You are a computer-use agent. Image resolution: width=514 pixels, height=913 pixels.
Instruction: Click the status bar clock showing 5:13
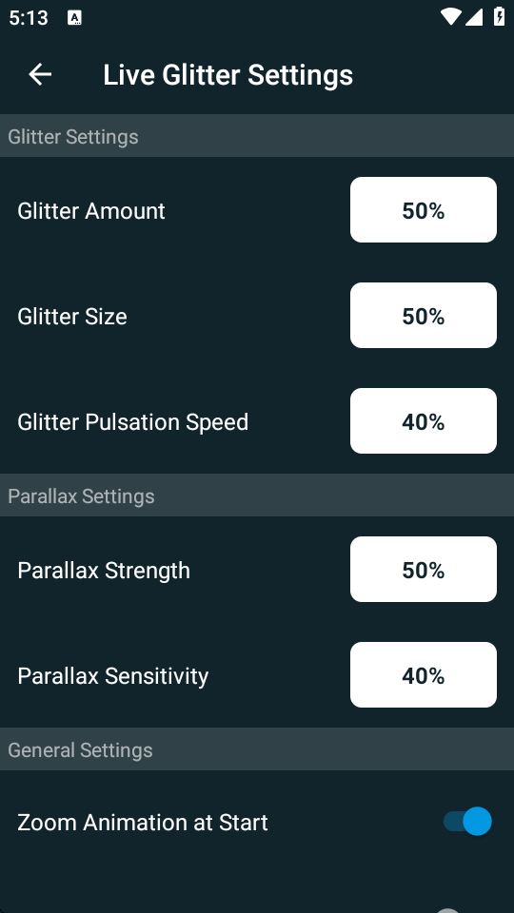click(x=28, y=18)
